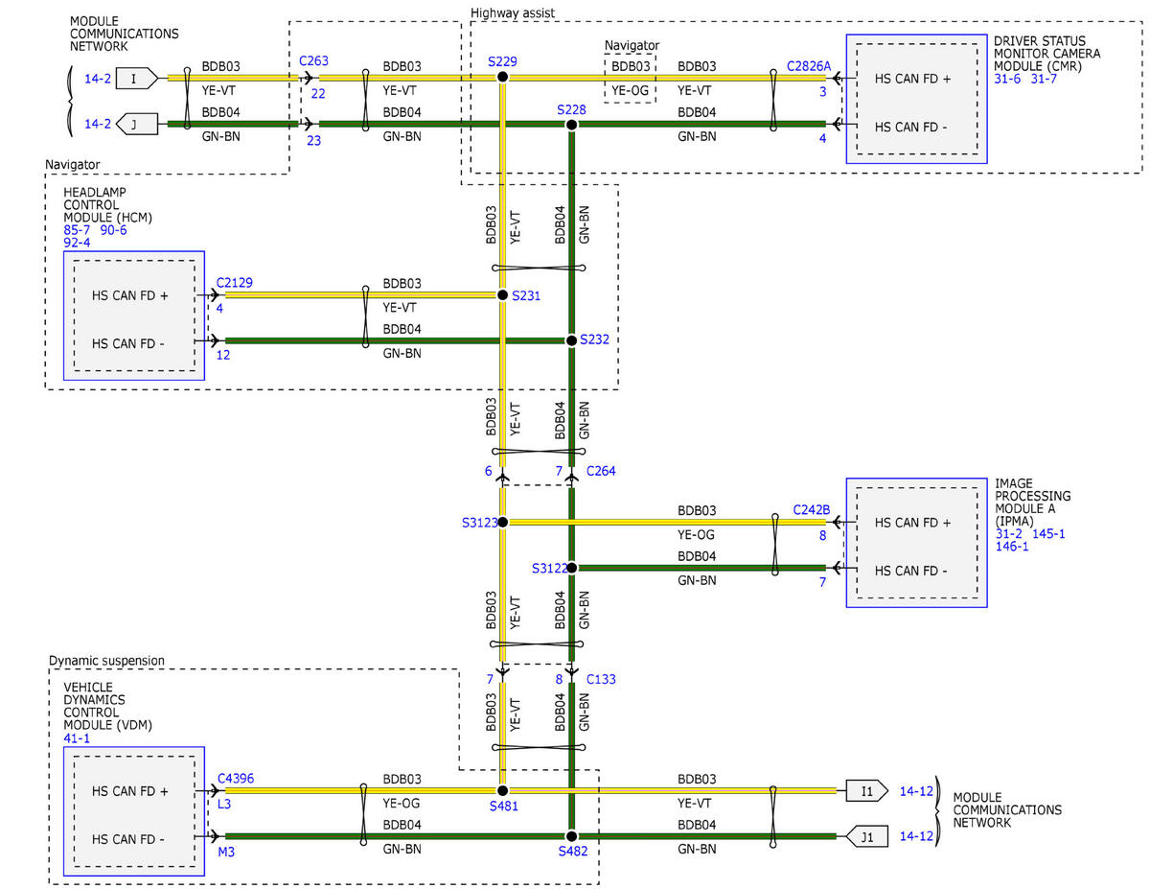
Task: Select the "Dynamic suspension" option label
Action: click(x=106, y=661)
